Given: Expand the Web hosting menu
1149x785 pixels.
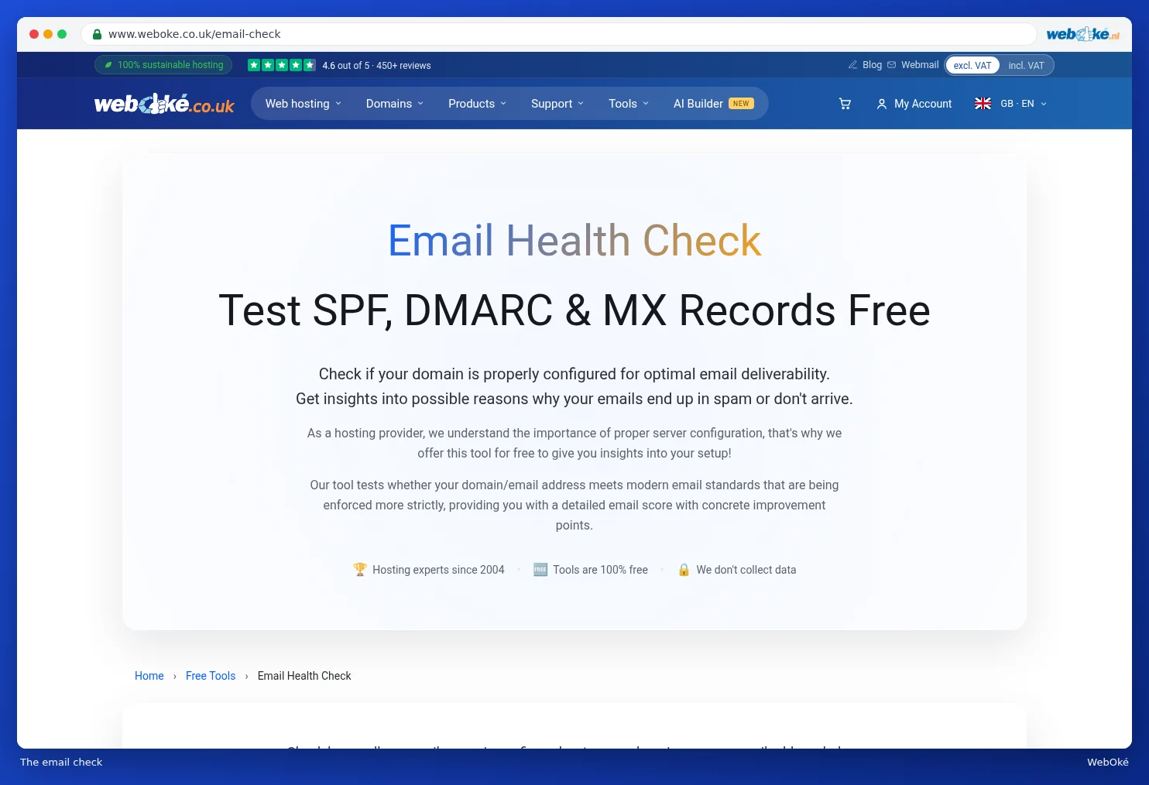Looking at the screenshot, I should [304, 104].
